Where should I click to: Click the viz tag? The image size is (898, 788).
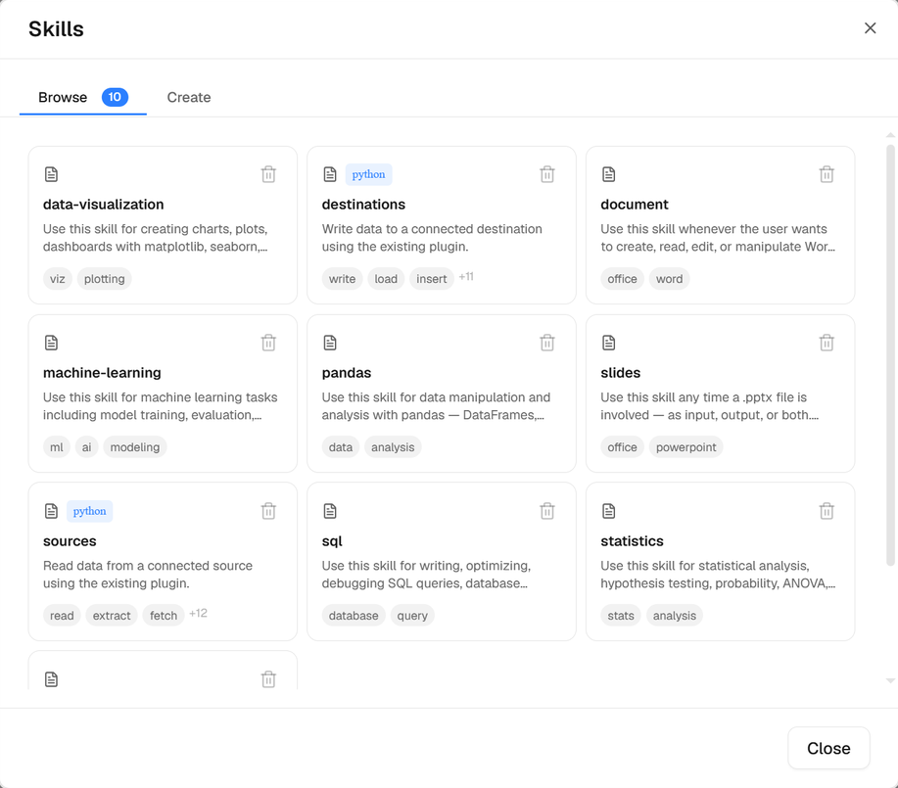coord(57,279)
